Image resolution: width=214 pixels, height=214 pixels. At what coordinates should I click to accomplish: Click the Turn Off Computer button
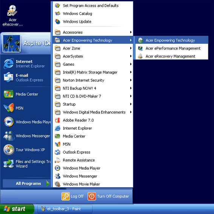108,196
